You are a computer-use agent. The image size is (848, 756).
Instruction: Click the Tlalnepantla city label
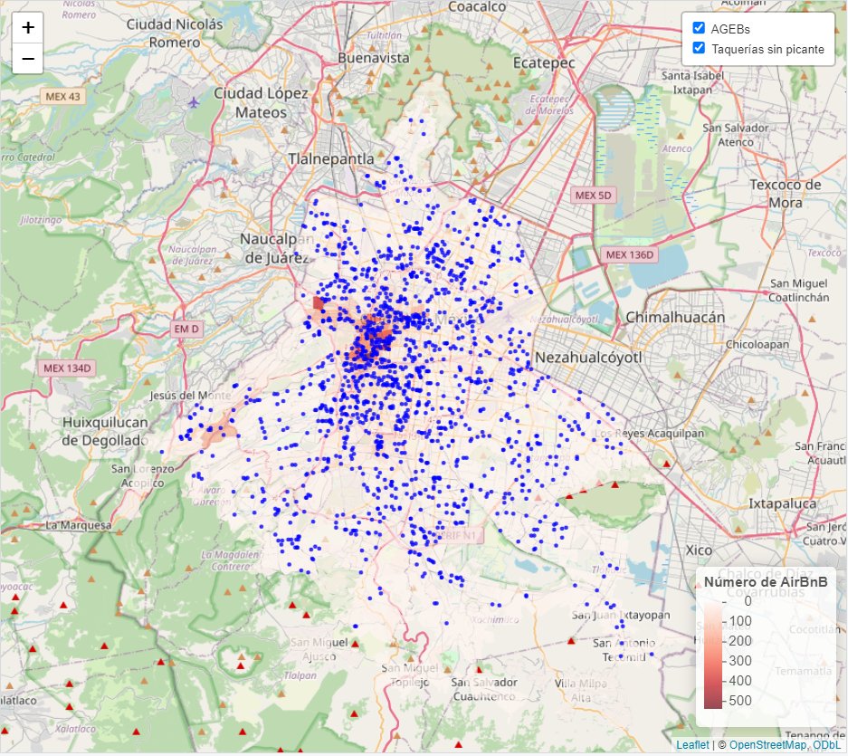click(331, 158)
